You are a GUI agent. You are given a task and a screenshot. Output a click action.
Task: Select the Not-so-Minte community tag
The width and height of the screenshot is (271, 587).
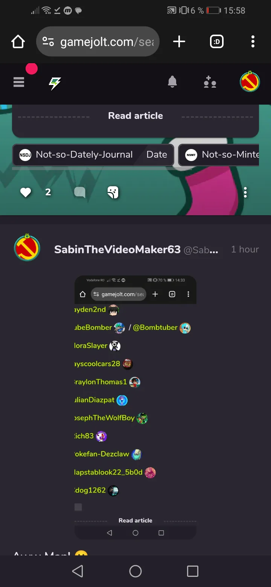(219, 155)
